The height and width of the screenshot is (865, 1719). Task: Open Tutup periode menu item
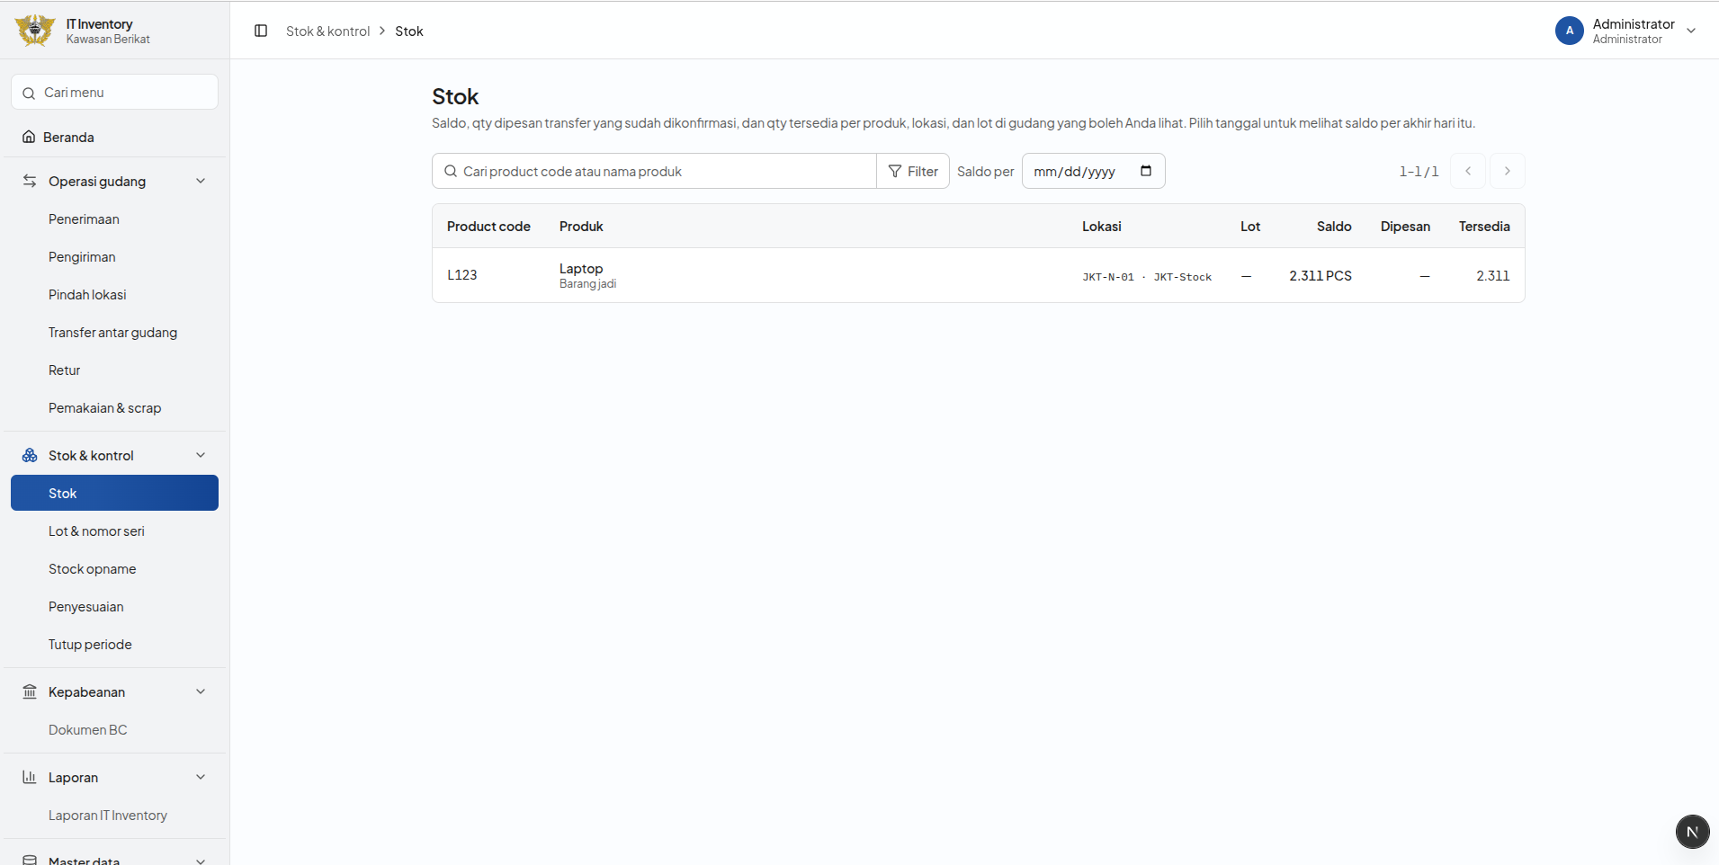pos(114,645)
